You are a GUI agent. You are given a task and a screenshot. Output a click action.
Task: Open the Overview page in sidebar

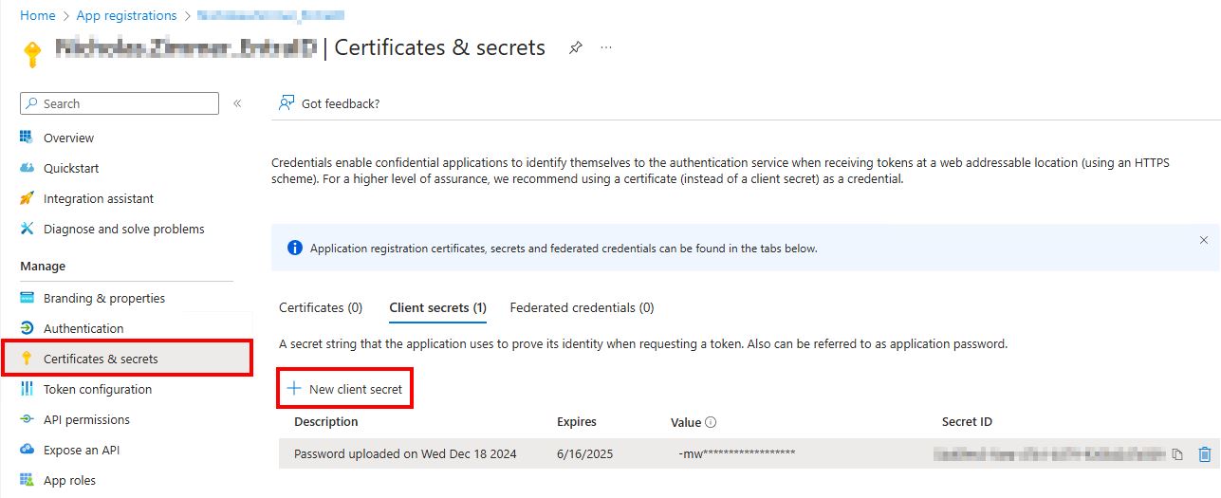point(68,138)
